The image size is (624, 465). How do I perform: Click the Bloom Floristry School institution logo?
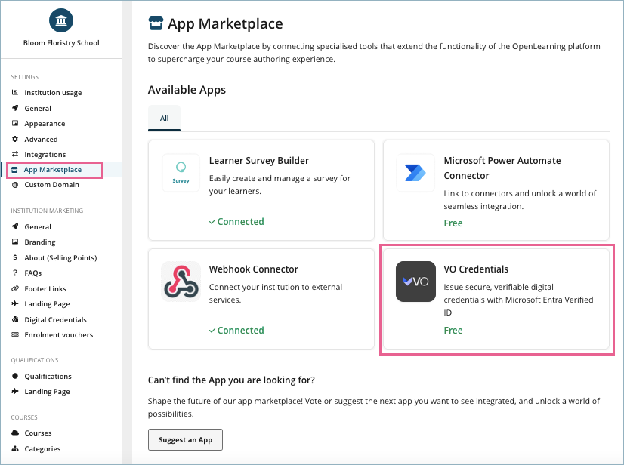(61, 20)
